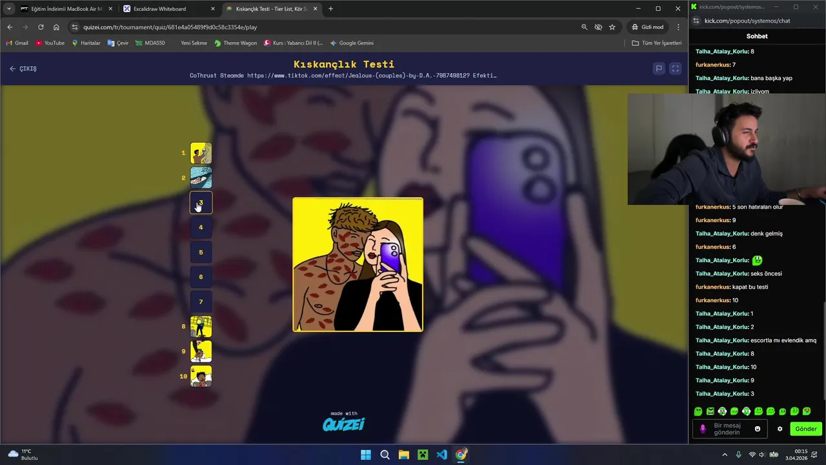Go to the browser home page
Screen dimensions: 826x465
click(x=56, y=27)
